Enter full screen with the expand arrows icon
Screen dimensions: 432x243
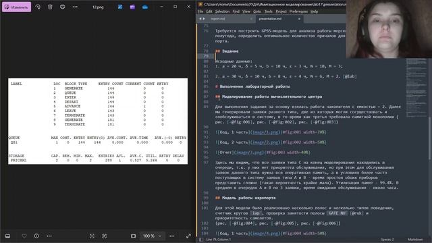click(x=188, y=236)
